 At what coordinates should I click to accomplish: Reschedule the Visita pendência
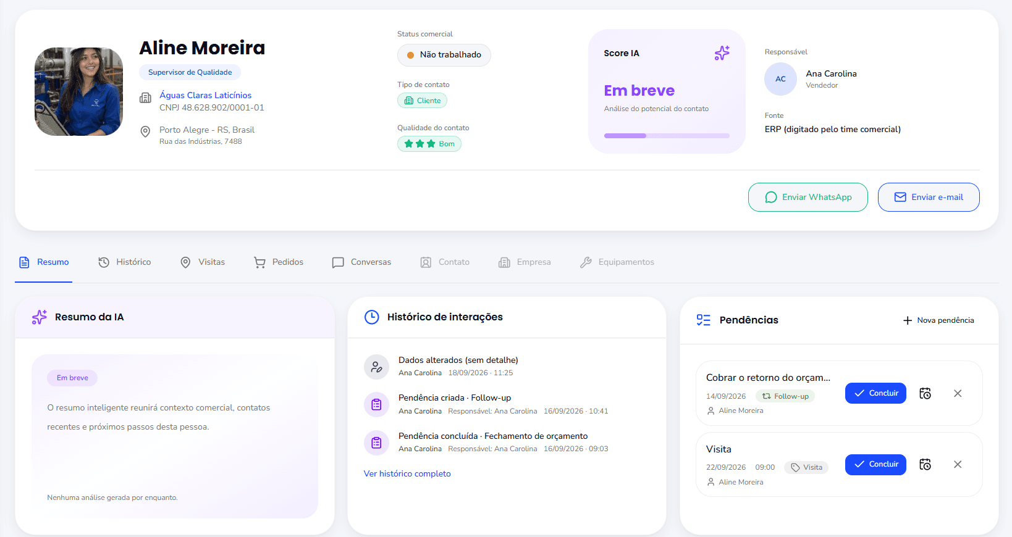pos(925,464)
